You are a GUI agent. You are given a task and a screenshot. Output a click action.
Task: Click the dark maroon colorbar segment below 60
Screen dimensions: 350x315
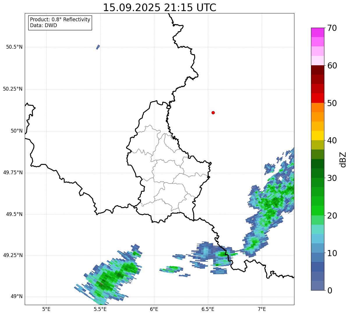click(317, 70)
